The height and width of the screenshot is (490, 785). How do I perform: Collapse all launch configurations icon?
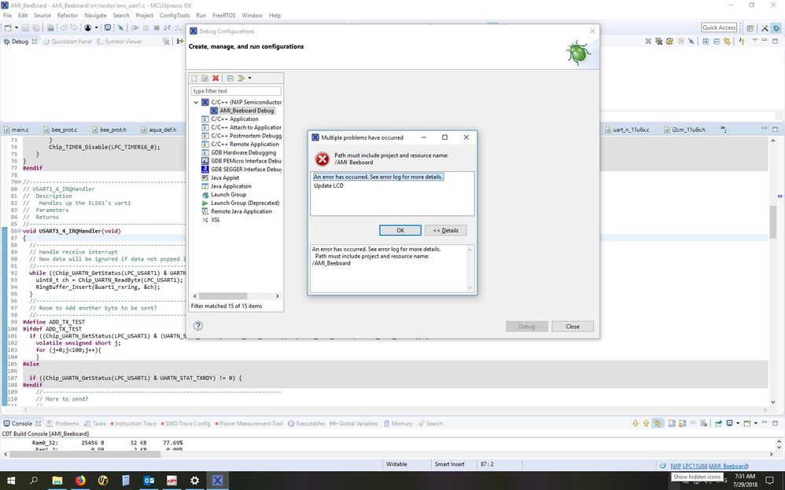tap(230, 78)
